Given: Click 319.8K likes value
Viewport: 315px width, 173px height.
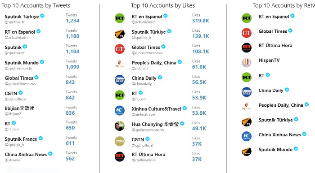Looking at the screenshot, I should point(201,21).
